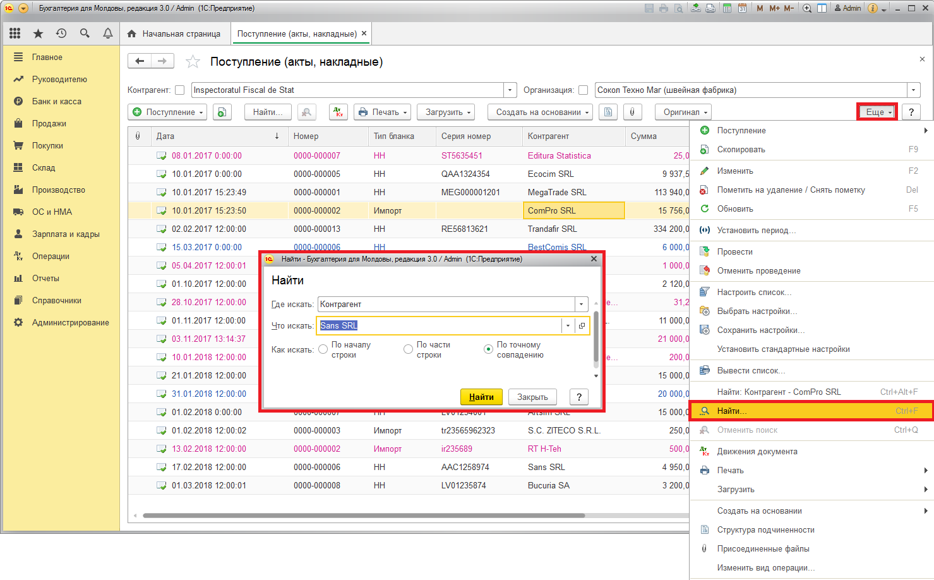
Task: Open the Оригинал dropdown button
Action: pyautogui.click(x=683, y=112)
